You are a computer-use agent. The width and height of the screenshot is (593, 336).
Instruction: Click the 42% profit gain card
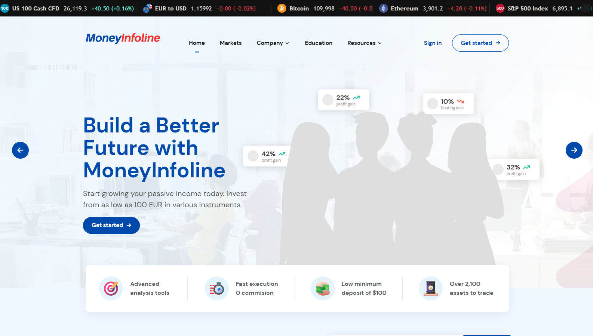click(266, 156)
